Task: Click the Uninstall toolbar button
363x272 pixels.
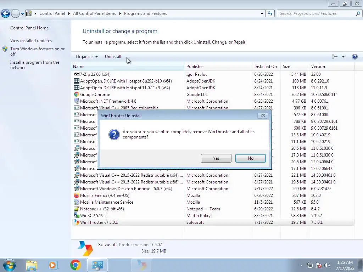Action: click(x=113, y=57)
